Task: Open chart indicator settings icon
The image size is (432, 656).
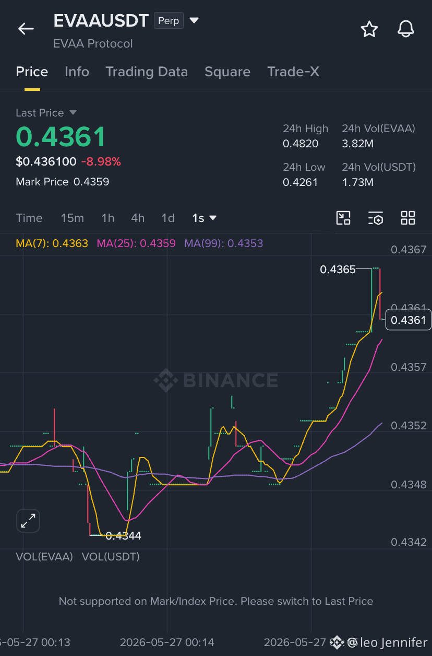Action: (x=376, y=218)
